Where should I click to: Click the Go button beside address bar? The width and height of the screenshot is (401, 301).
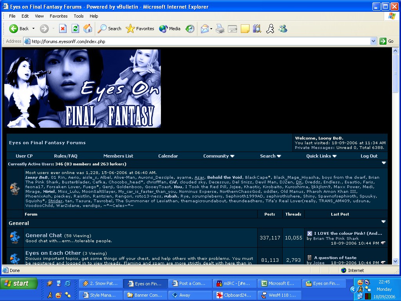pos(387,41)
